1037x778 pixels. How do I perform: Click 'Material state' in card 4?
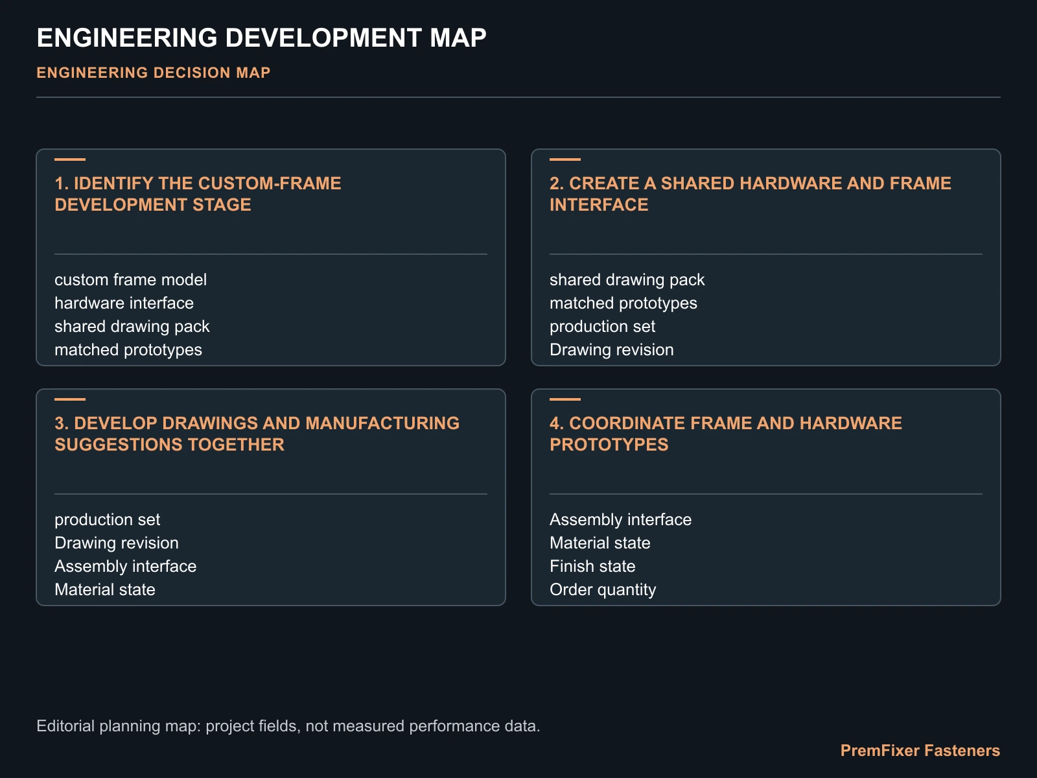600,543
